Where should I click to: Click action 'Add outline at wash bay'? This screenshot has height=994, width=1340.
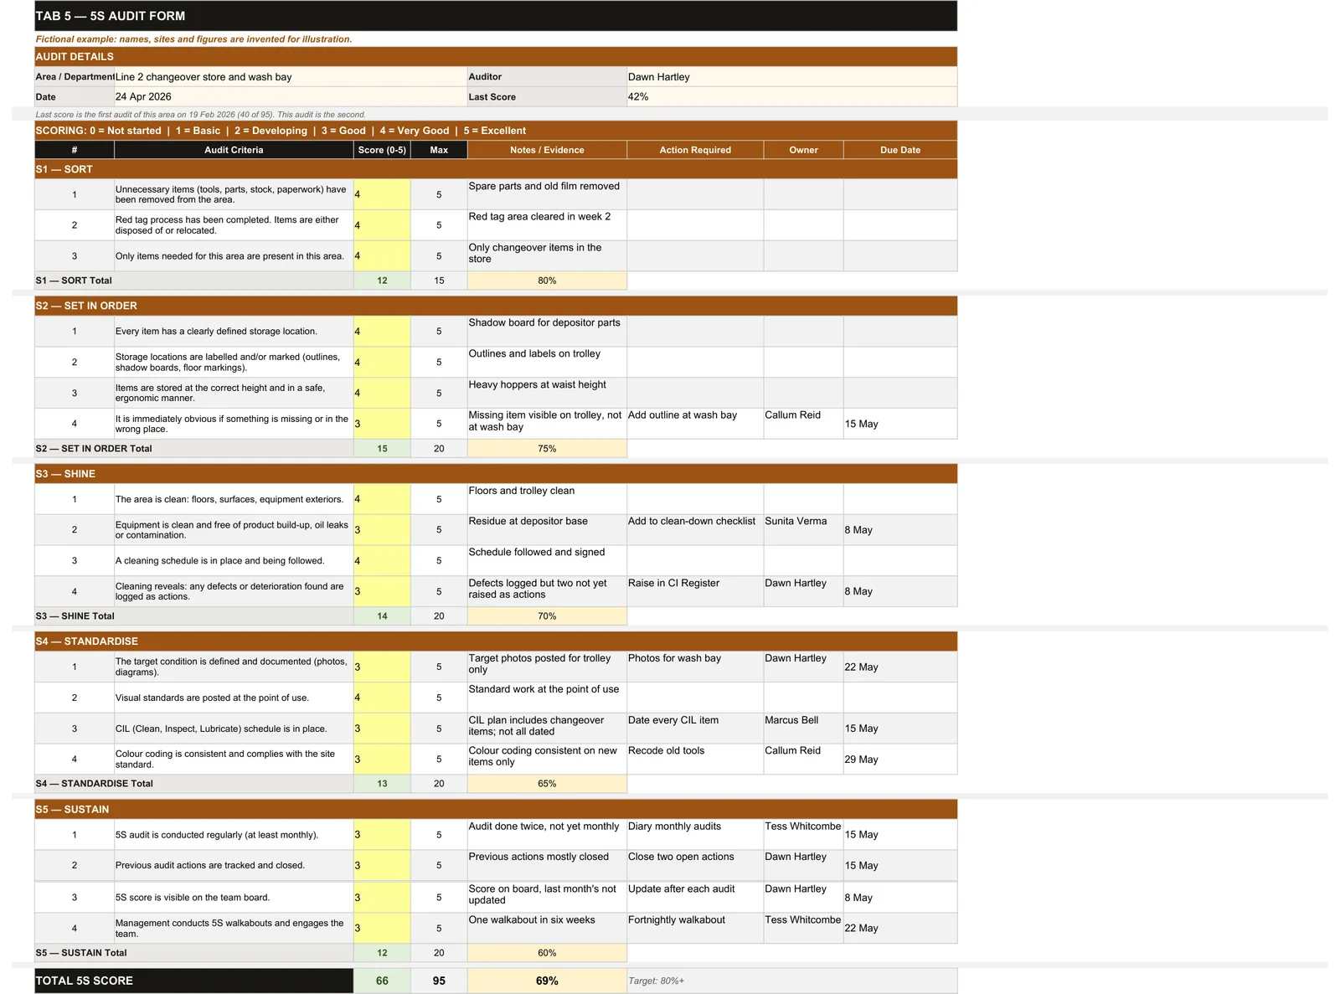[x=695, y=424]
